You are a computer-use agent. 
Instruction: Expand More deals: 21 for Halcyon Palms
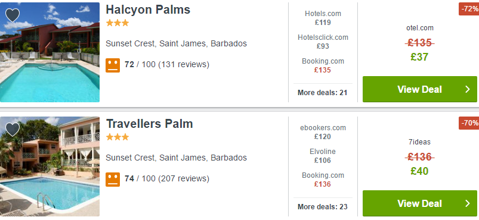pyautogui.click(x=322, y=93)
